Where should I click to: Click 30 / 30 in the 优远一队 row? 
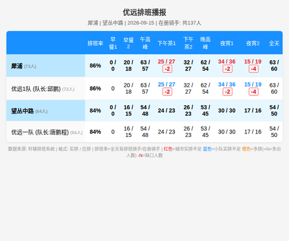point(227,132)
